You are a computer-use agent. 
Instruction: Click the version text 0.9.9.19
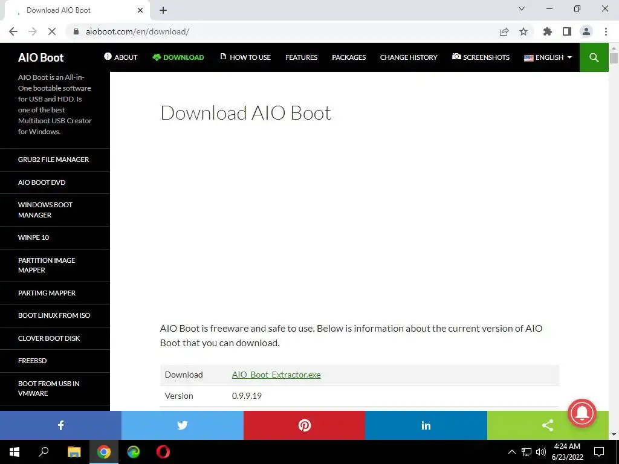click(247, 396)
